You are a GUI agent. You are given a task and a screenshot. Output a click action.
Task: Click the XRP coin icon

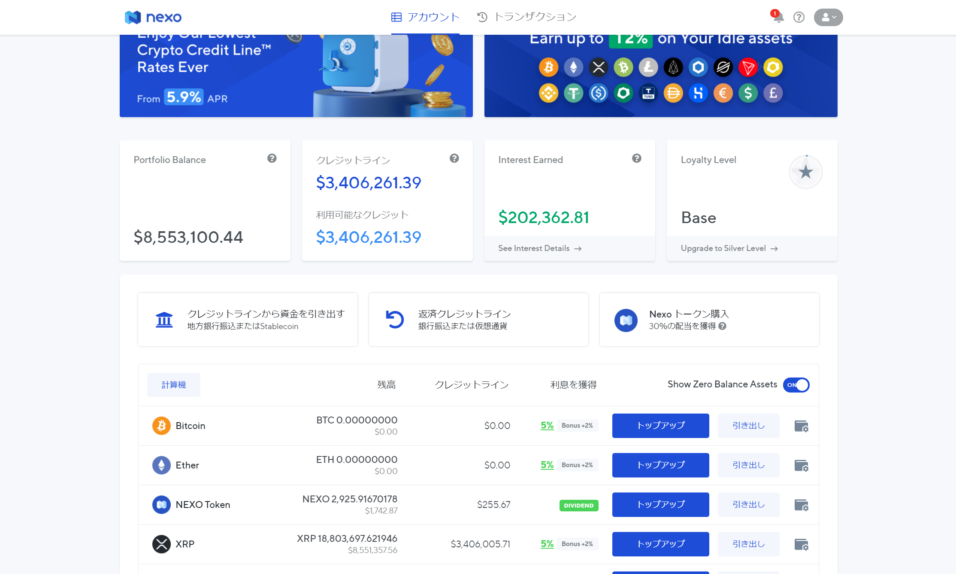(161, 544)
